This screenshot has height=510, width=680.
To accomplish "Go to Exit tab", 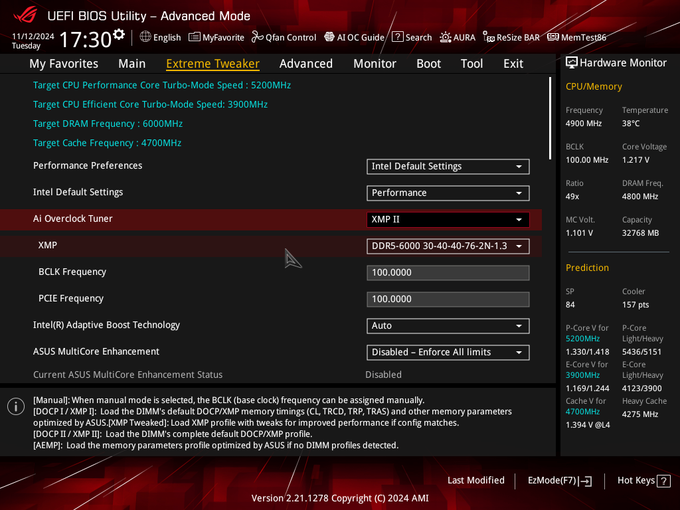I will point(513,64).
